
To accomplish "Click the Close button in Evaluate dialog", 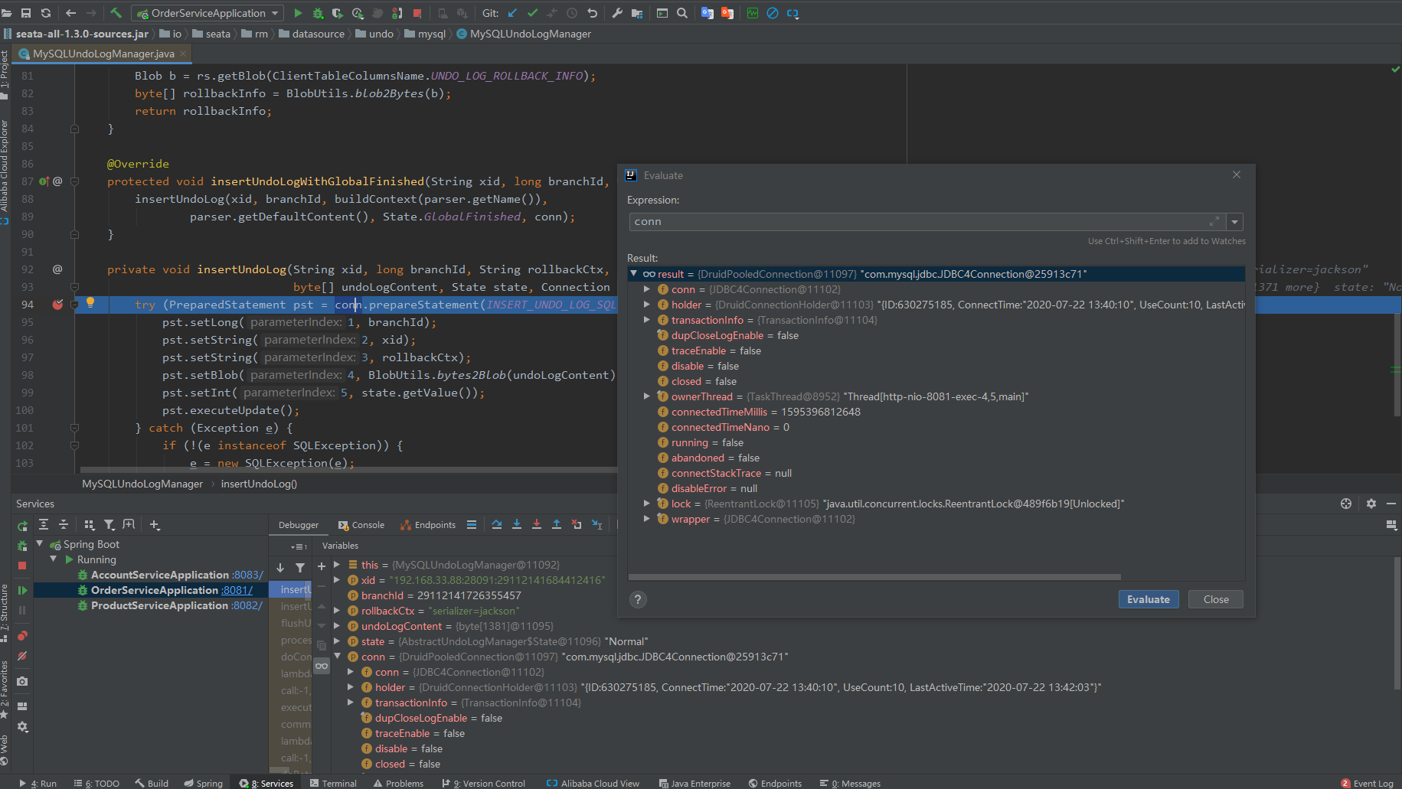I will (1215, 599).
